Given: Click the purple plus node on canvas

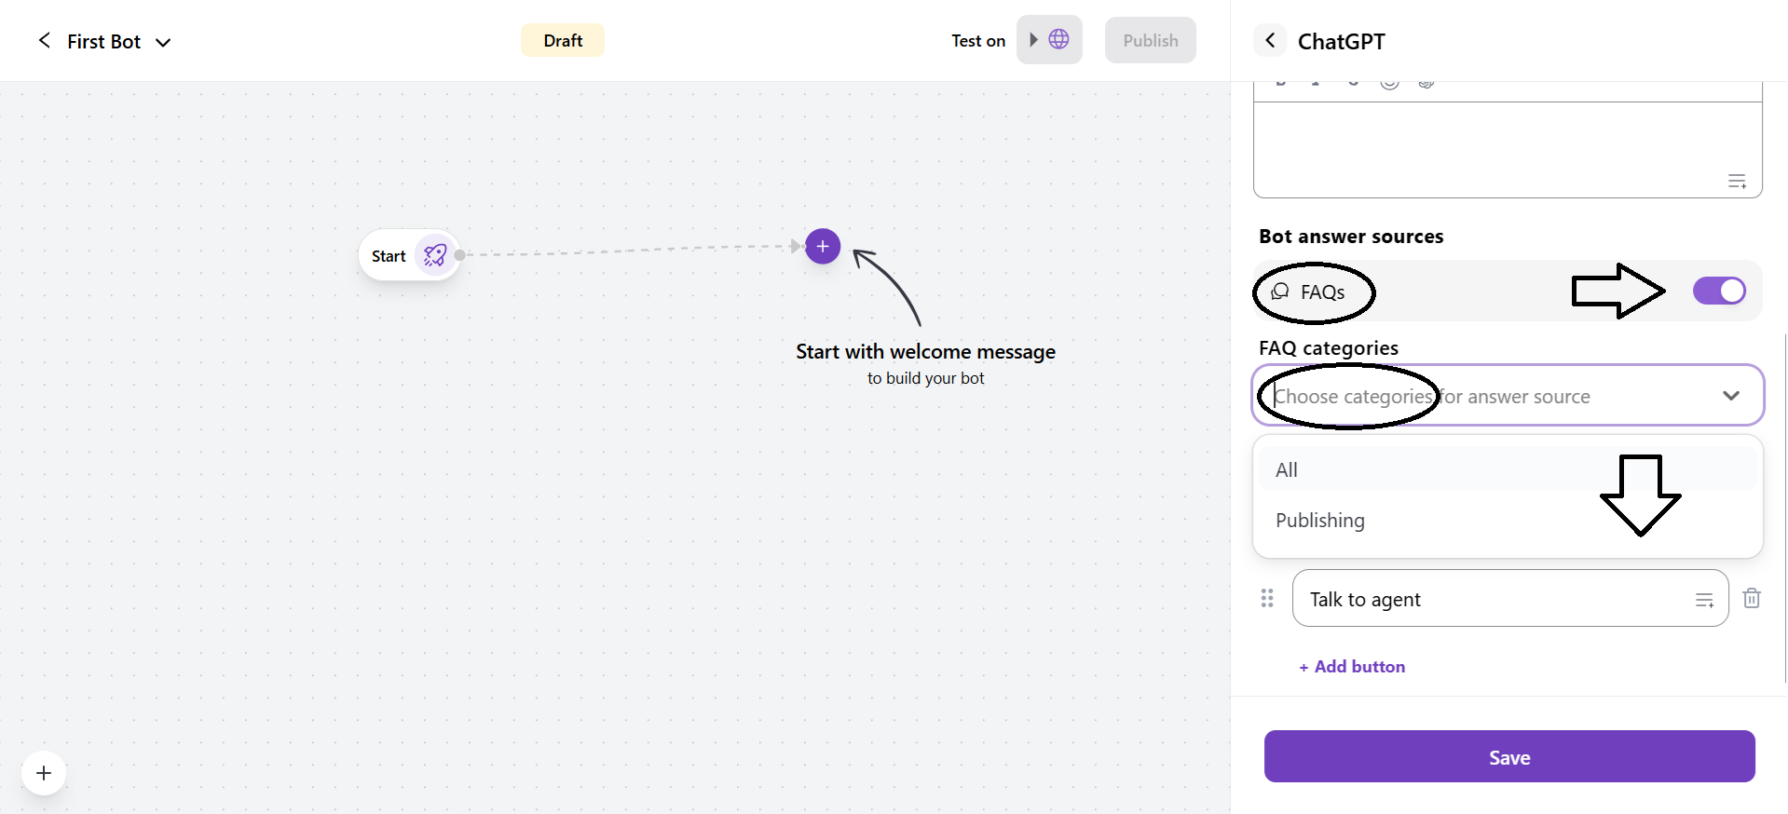Looking at the screenshot, I should (x=823, y=246).
